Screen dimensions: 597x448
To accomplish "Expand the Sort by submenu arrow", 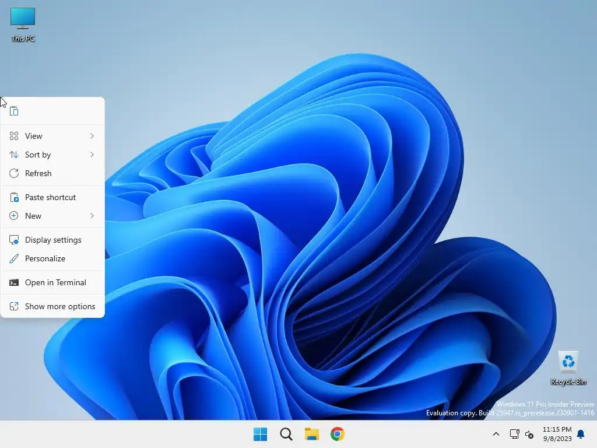I will coord(92,155).
